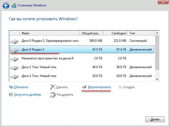Viewport: 170px width, 127px height.
Task: Click the Format (Форматировать) eraser icon
Action: (84, 87)
